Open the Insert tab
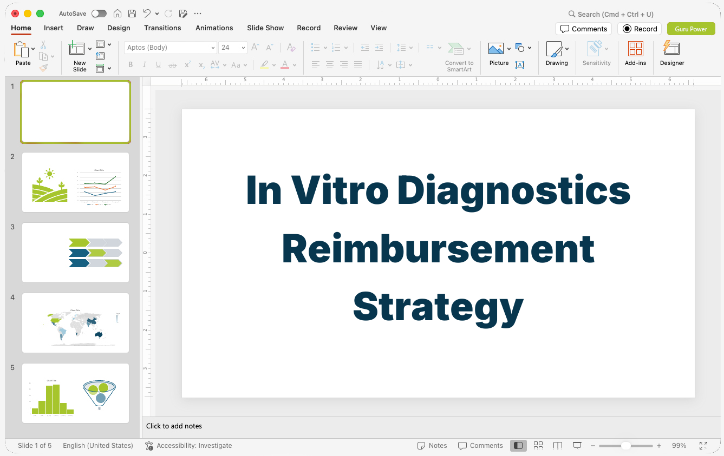This screenshot has width=724, height=456. pyautogui.click(x=54, y=28)
